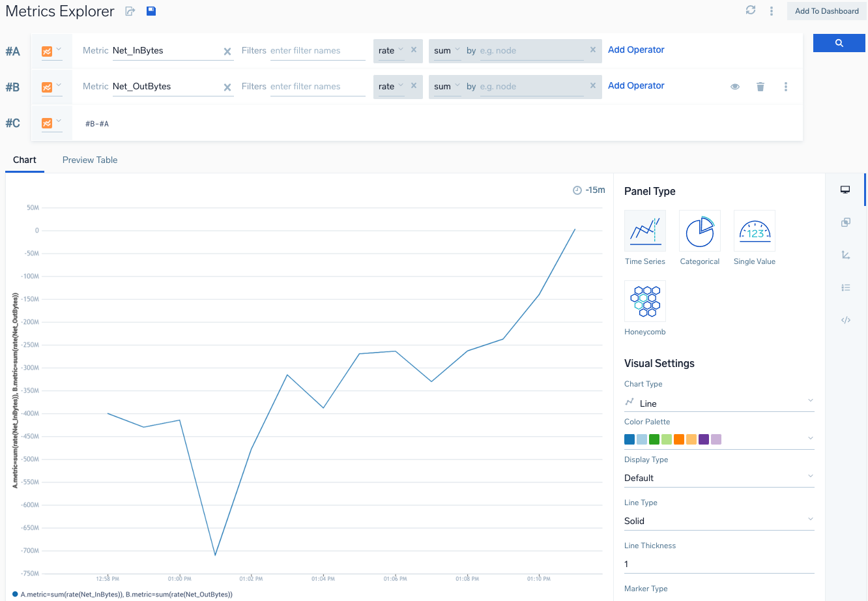Choose the Categorical pie chart panel
868x601 pixels.
699,231
